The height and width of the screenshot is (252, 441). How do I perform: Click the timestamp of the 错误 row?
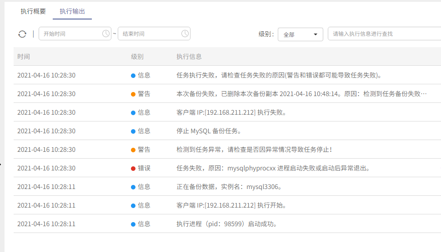(46, 168)
